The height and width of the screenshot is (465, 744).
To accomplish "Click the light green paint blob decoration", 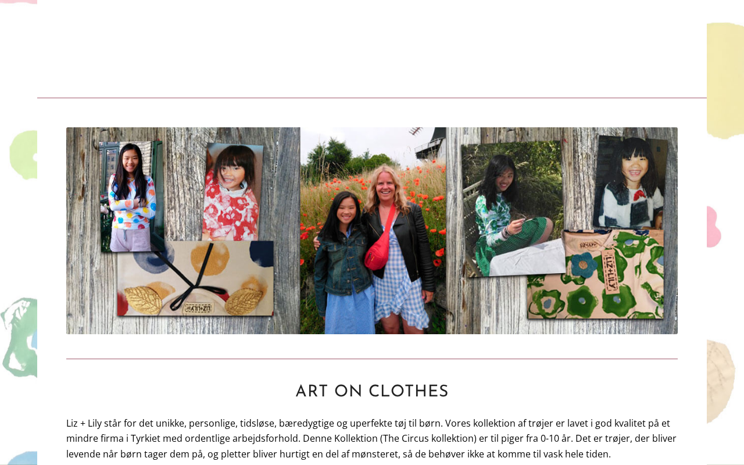I will click(x=23, y=155).
